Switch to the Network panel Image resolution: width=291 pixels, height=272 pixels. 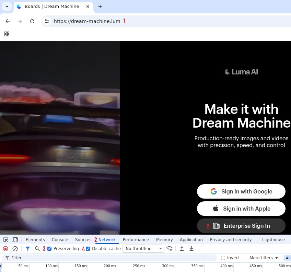pyautogui.click(x=107, y=239)
